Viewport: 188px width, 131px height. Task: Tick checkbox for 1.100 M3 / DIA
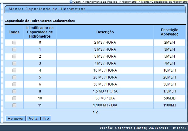(14, 105)
